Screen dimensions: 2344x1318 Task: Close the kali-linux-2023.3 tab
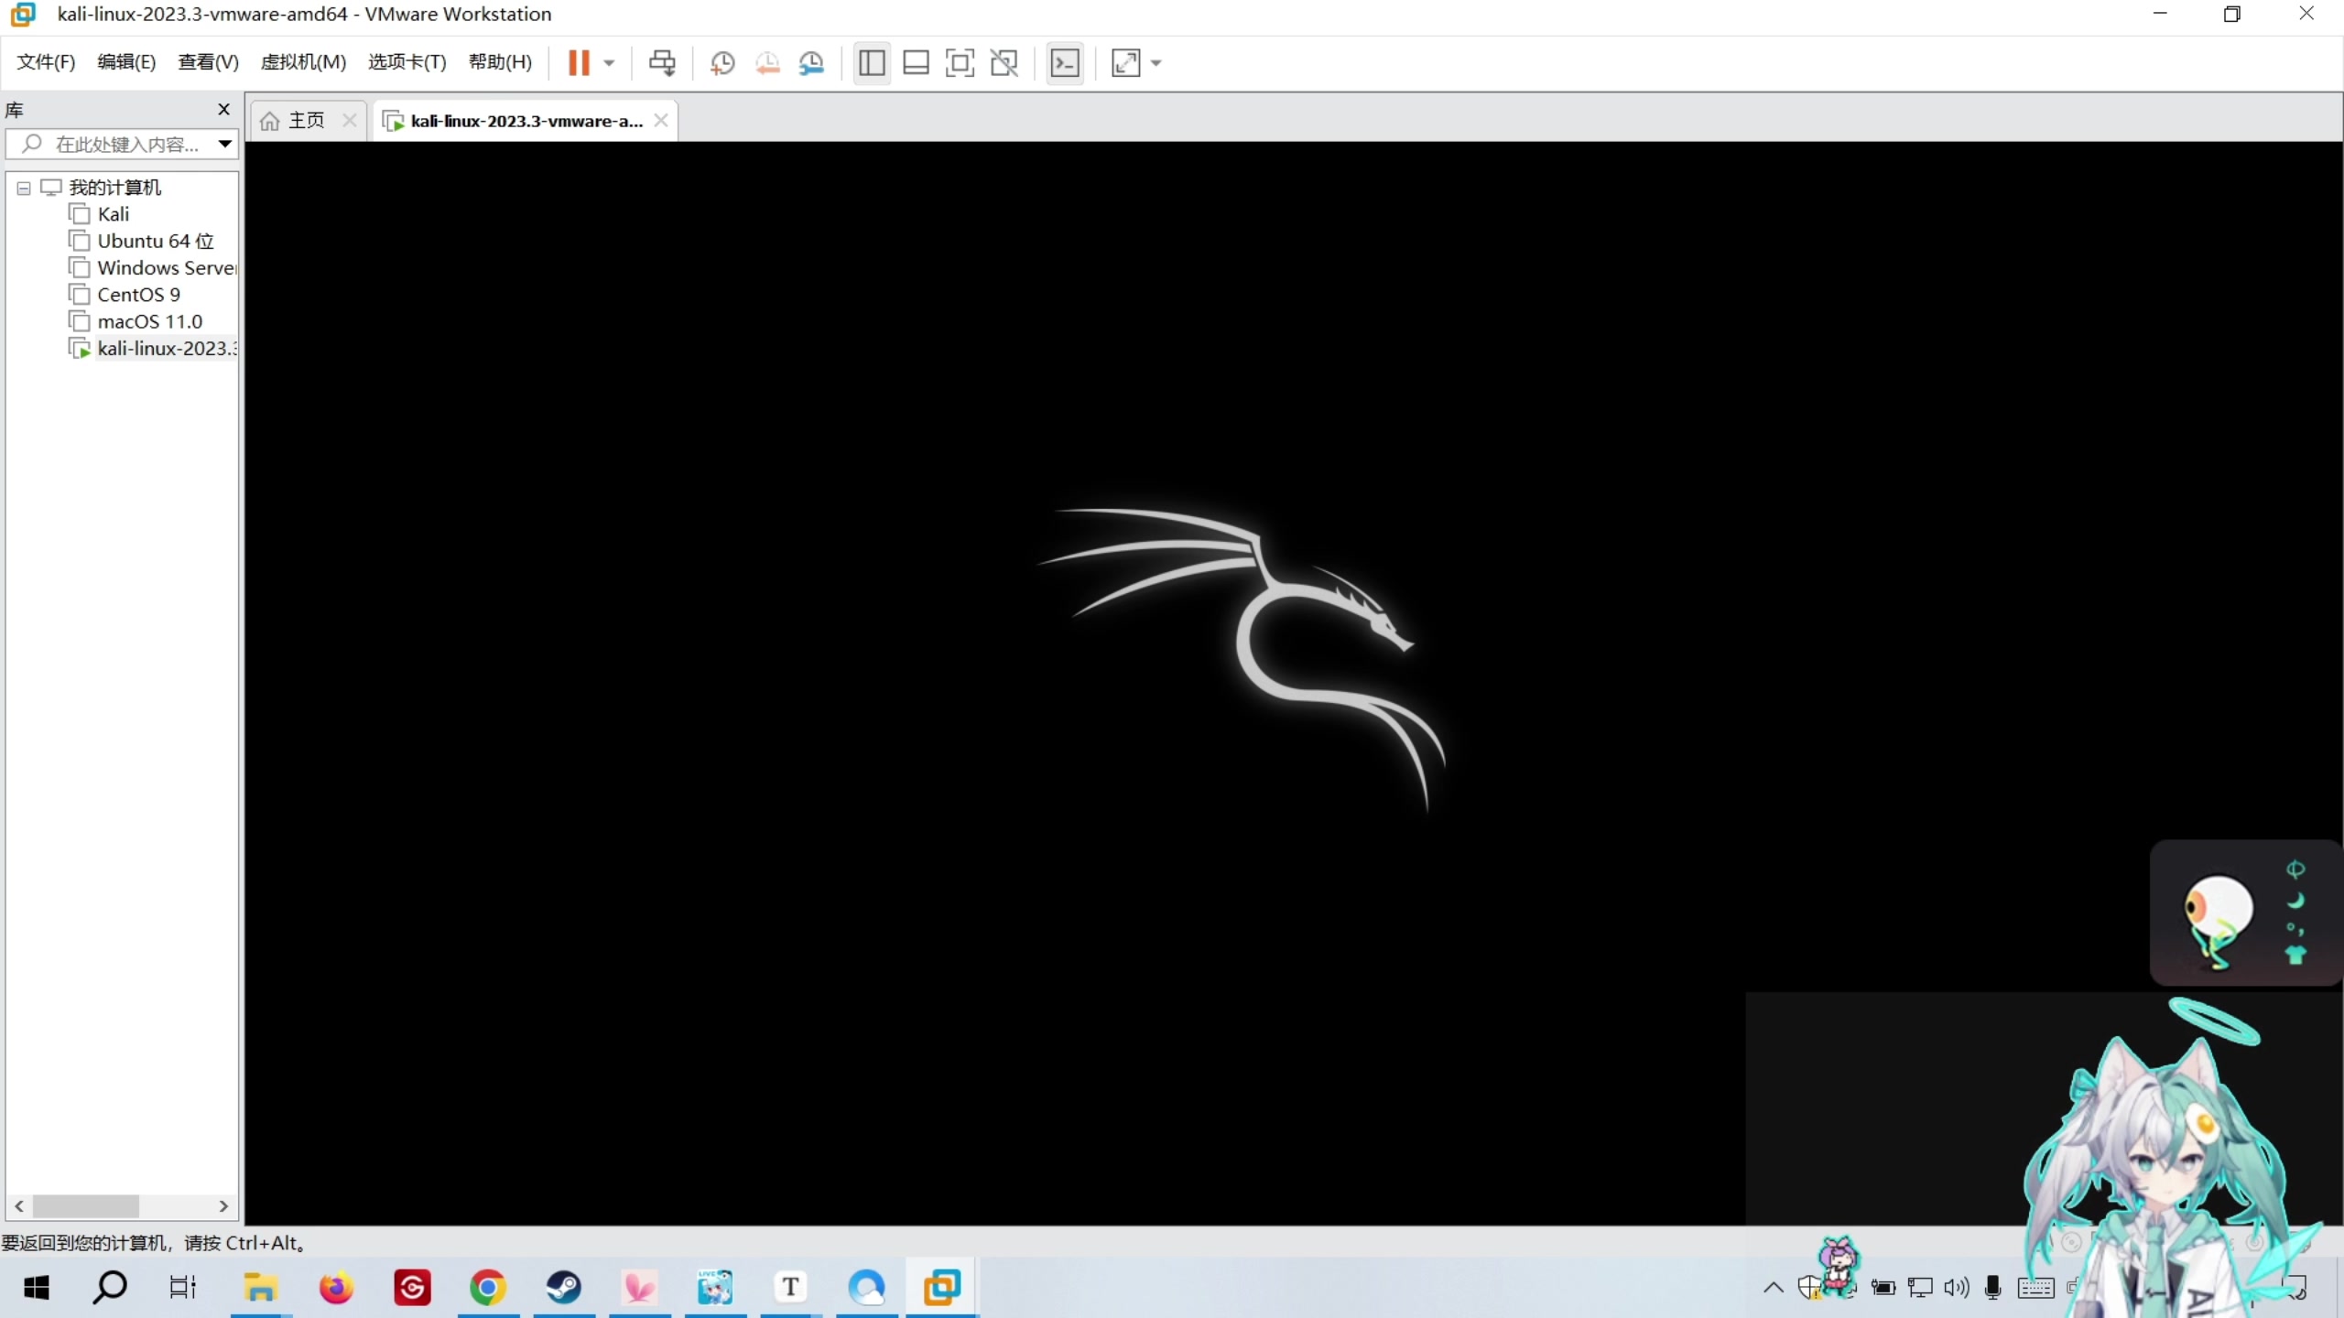[661, 120]
